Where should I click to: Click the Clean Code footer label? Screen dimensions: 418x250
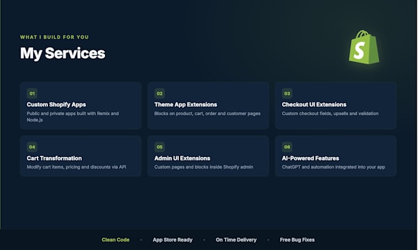(116, 240)
